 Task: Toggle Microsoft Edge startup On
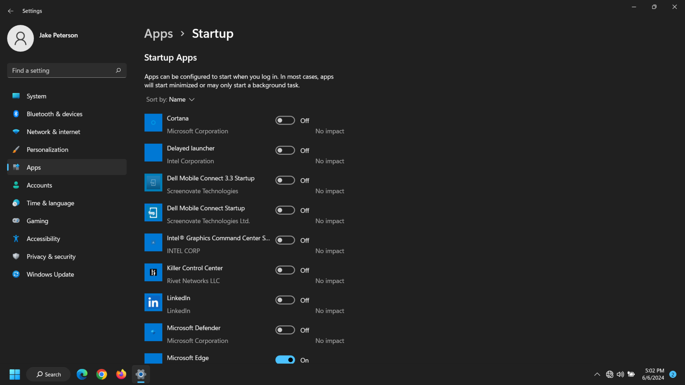(285, 360)
